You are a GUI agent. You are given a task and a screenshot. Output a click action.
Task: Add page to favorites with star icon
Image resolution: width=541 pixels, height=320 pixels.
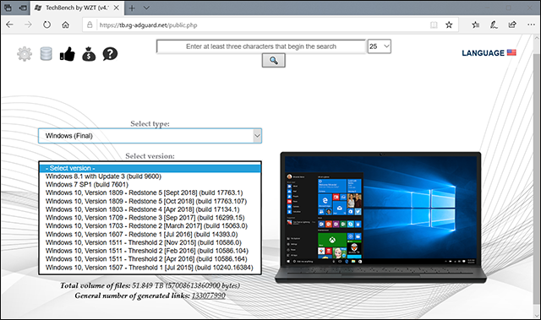tap(449, 24)
